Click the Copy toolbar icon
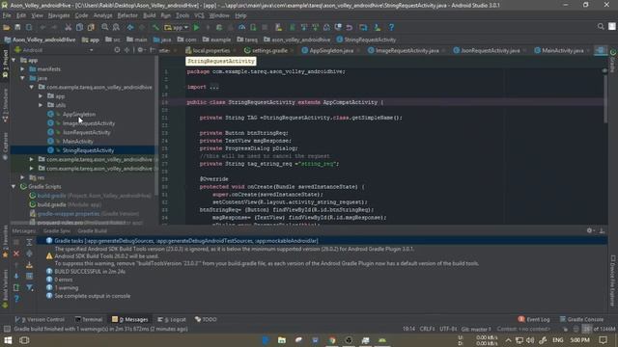This screenshot has width=618, height=347. (79, 28)
